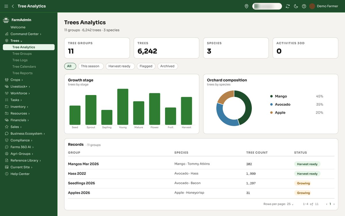
Task: Open Tree Logs in sidebar
Action: pos(20,60)
